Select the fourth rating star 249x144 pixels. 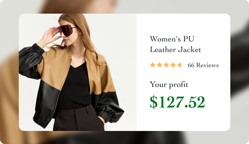(173, 65)
